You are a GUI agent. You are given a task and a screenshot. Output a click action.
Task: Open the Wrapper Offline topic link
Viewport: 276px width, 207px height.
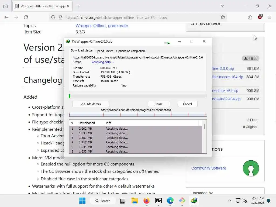(x=91, y=26)
